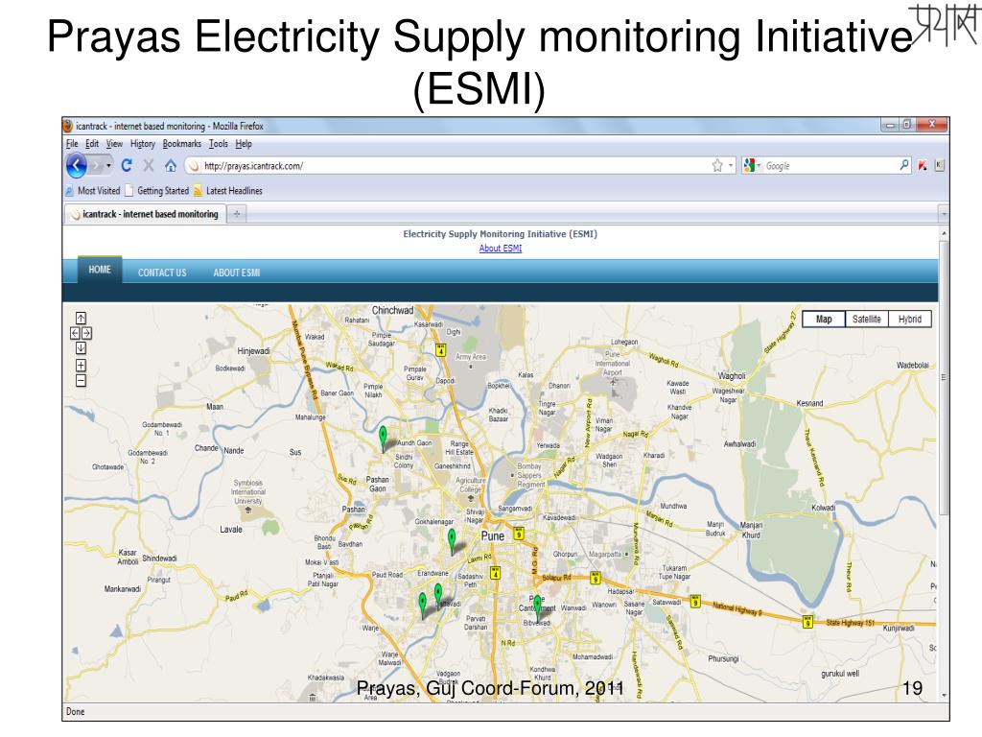The height and width of the screenshot is (737, 982).
Task: Open the View menu
Action: point(114,144)
